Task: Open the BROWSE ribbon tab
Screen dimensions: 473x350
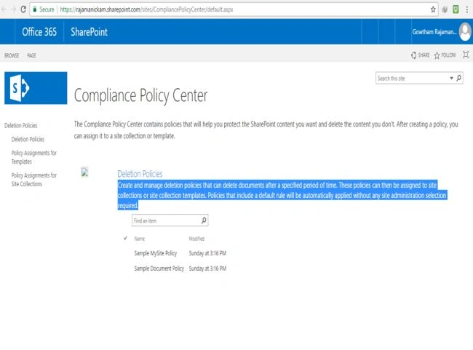Action: 12,55
